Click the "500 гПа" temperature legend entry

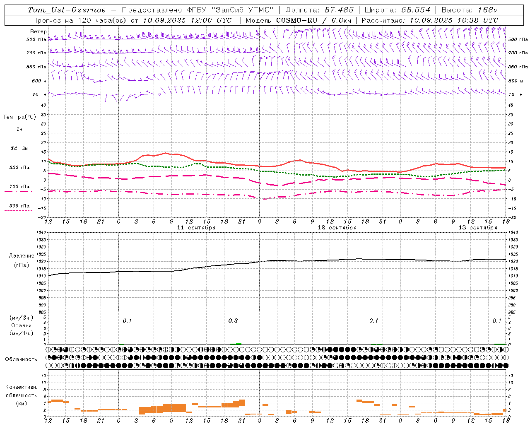[19, 206]
